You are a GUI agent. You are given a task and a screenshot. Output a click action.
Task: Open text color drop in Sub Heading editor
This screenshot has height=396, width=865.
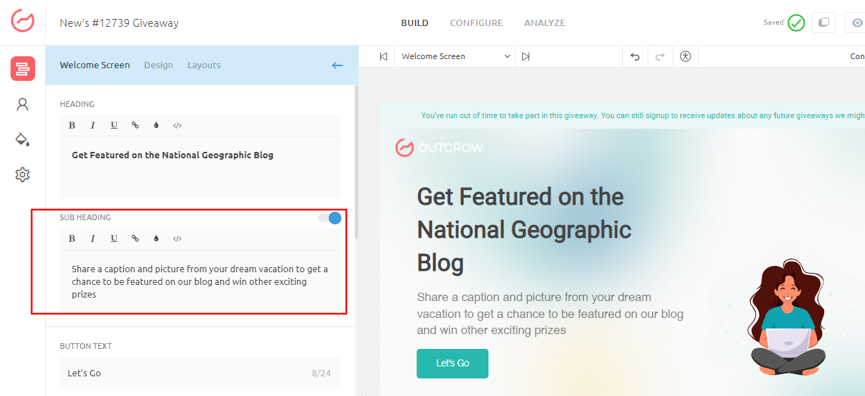pos(156,238)
